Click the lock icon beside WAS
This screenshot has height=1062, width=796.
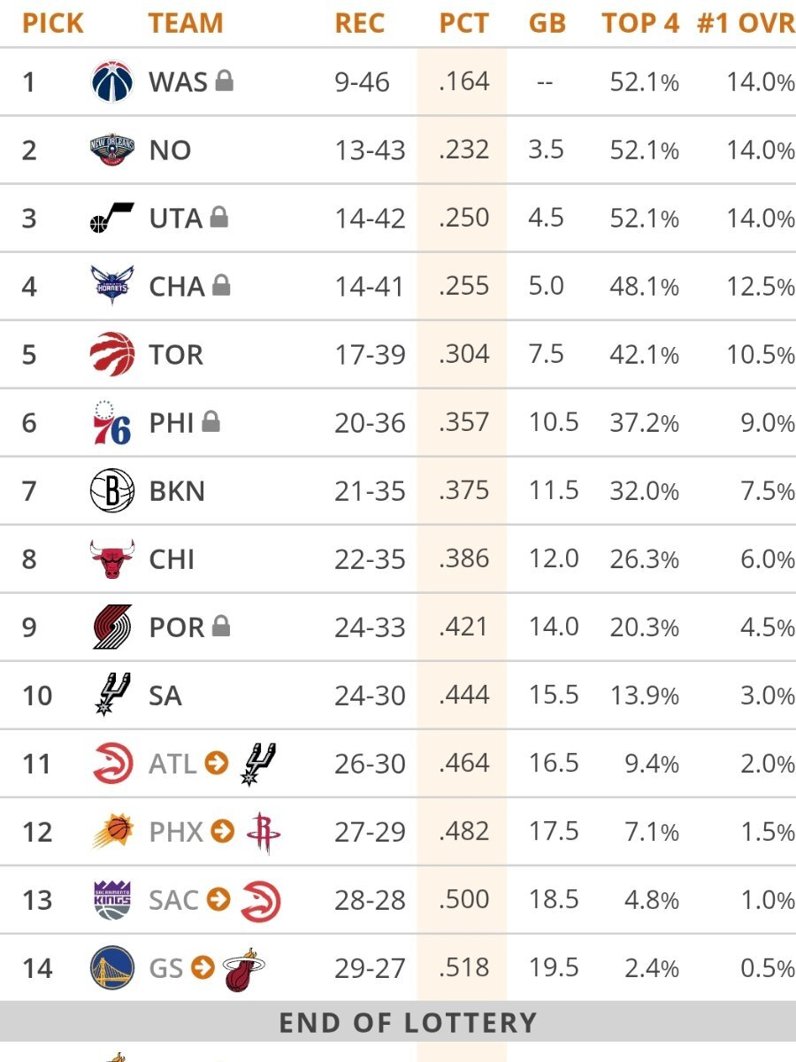click(x=225, y=81)
